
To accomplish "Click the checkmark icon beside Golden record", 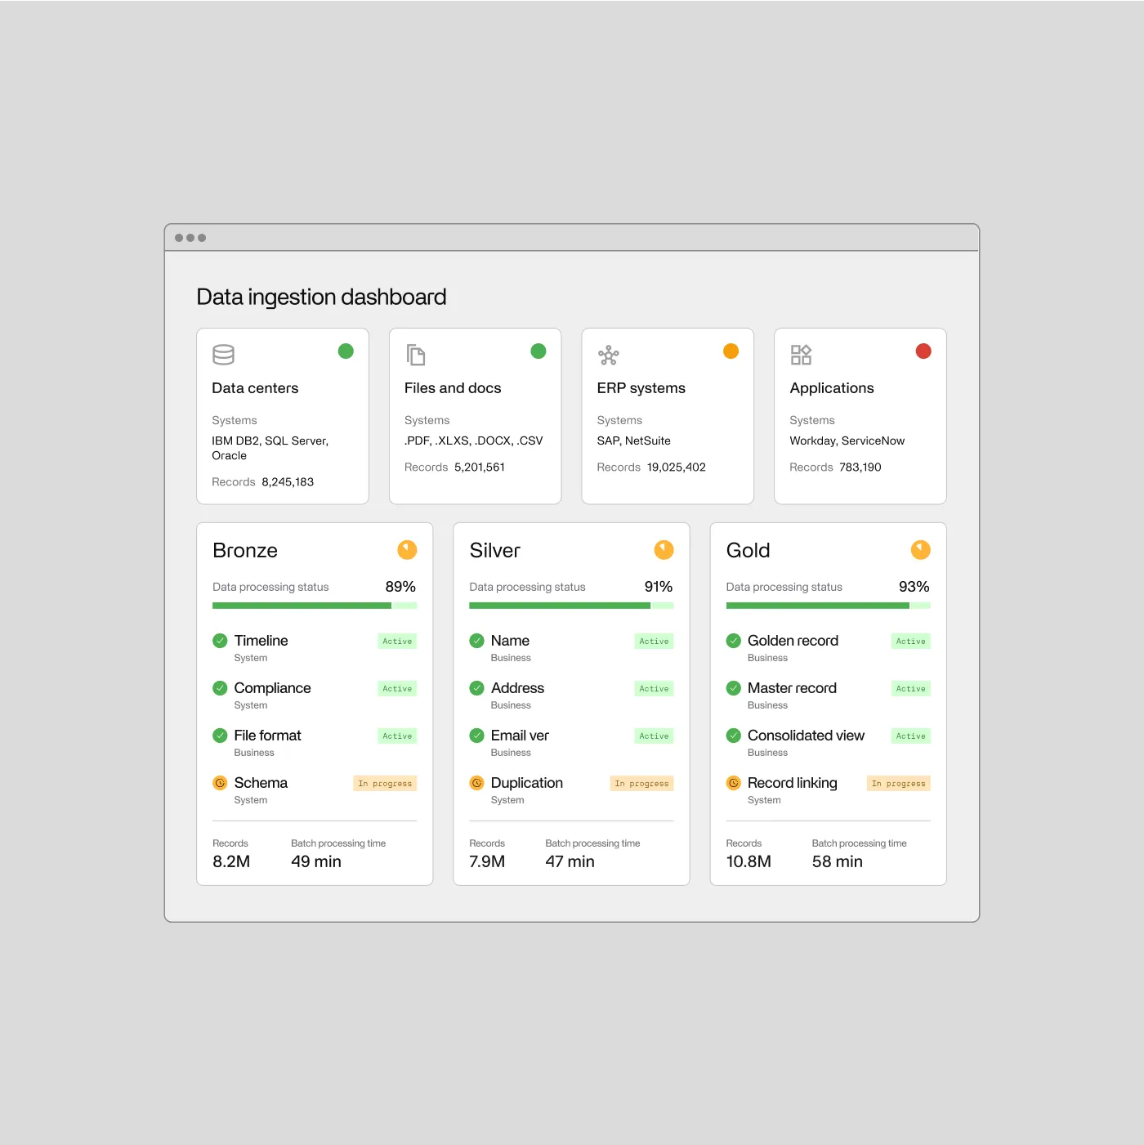I will [733, 641].
